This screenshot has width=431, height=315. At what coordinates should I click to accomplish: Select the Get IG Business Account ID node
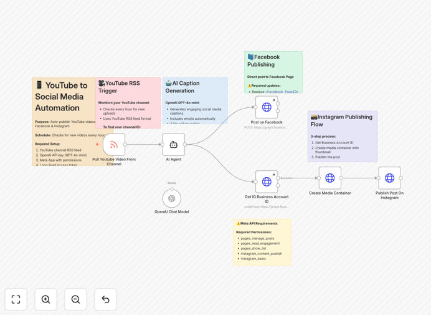267,182
